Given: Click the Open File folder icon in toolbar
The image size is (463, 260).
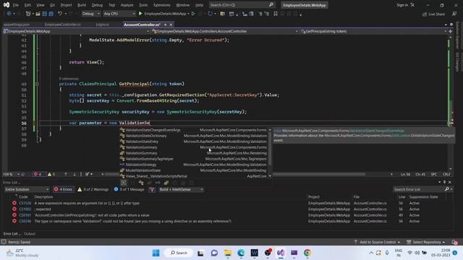Looking at the screenshot, I should click(x=38, y=14).
